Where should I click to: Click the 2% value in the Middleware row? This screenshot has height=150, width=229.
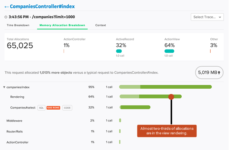click(x=92, y=120)
